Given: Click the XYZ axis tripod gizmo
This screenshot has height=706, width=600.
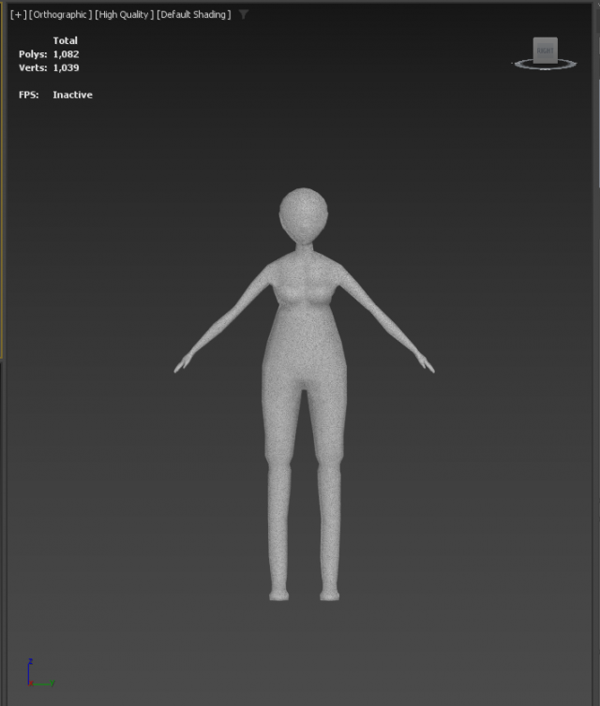Looking at the screenshot, I should (37, 674).
